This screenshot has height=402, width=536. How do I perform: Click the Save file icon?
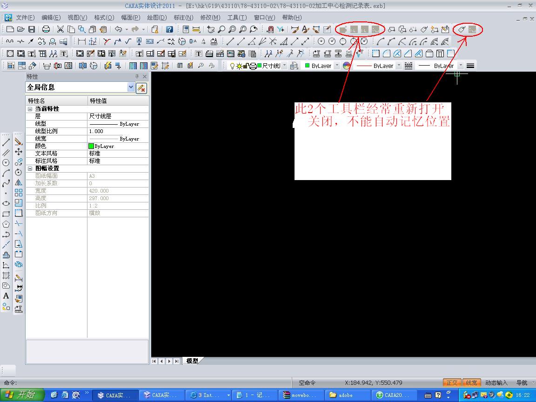point(32,29)
